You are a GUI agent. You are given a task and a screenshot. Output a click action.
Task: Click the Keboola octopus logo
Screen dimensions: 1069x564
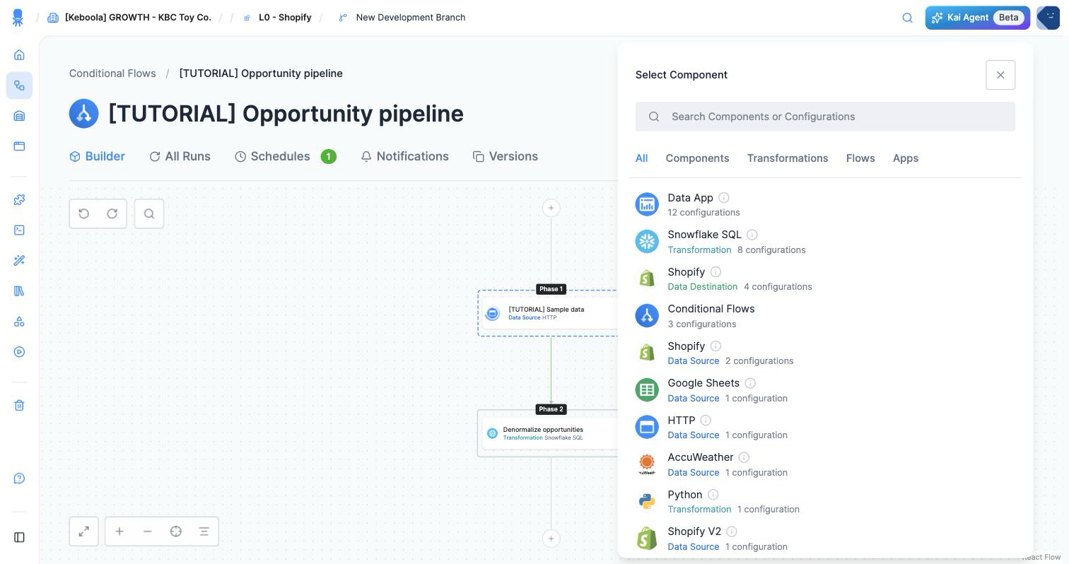pos(18,18)
